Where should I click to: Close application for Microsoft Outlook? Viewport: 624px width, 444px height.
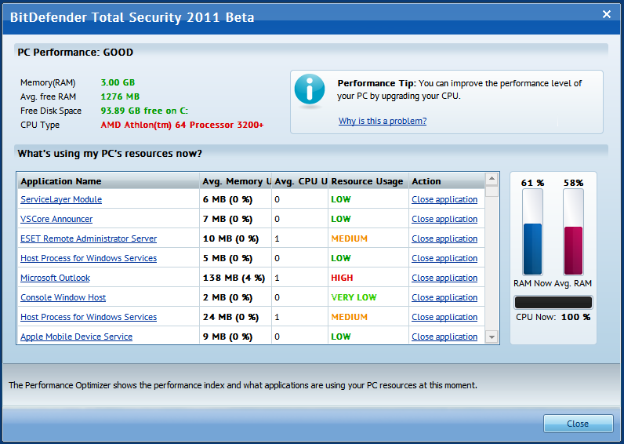[444, 278]
